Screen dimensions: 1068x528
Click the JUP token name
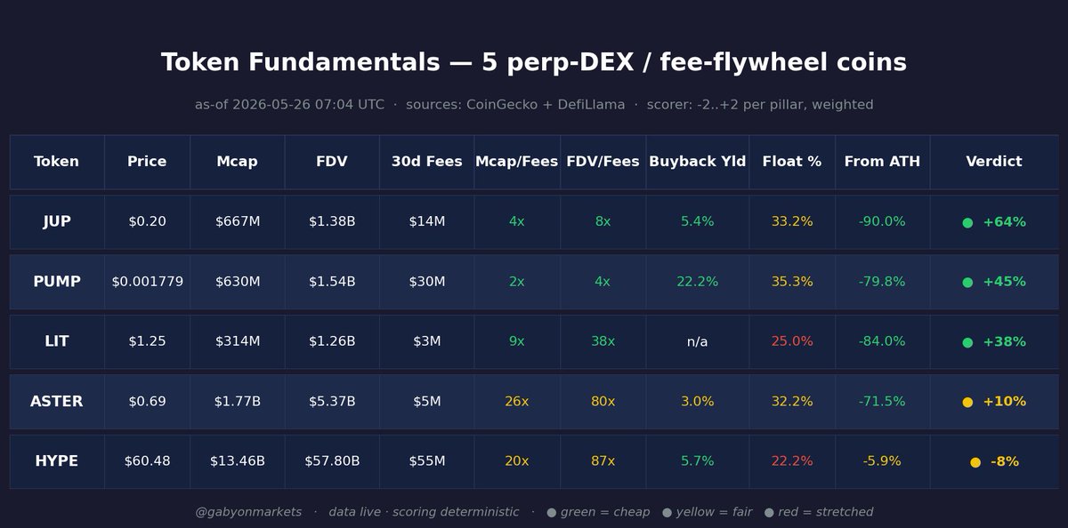(57, 222)
